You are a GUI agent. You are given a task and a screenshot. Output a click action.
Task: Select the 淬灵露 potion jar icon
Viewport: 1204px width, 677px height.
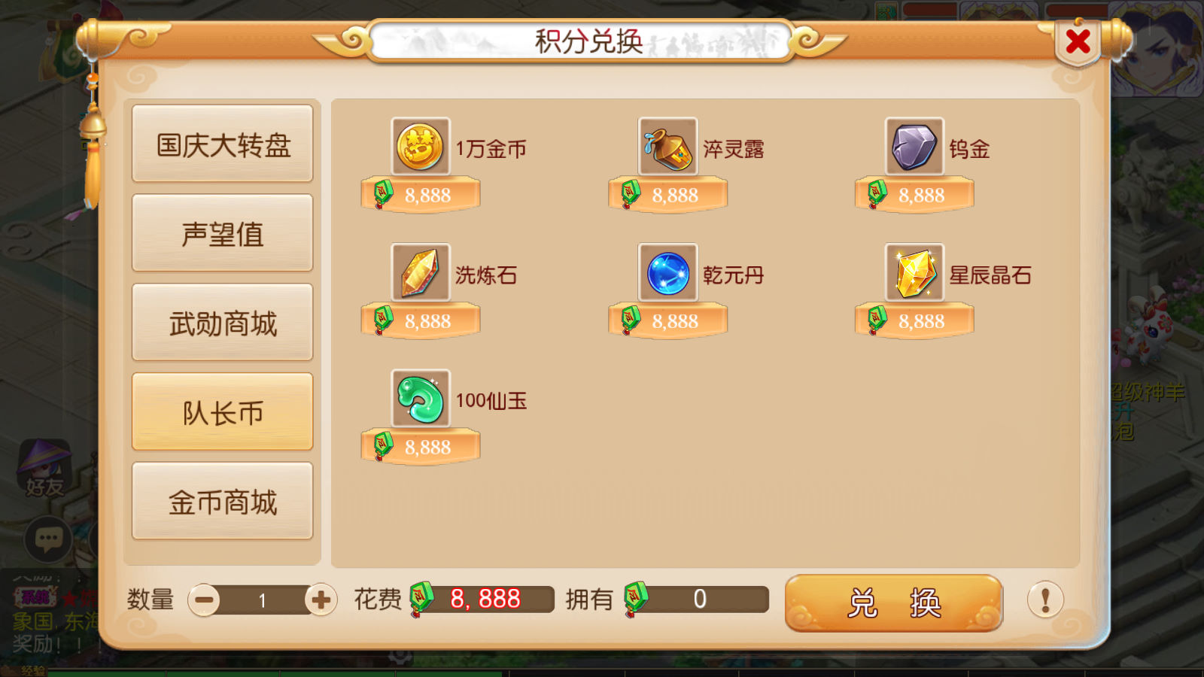tap(667, 147)
